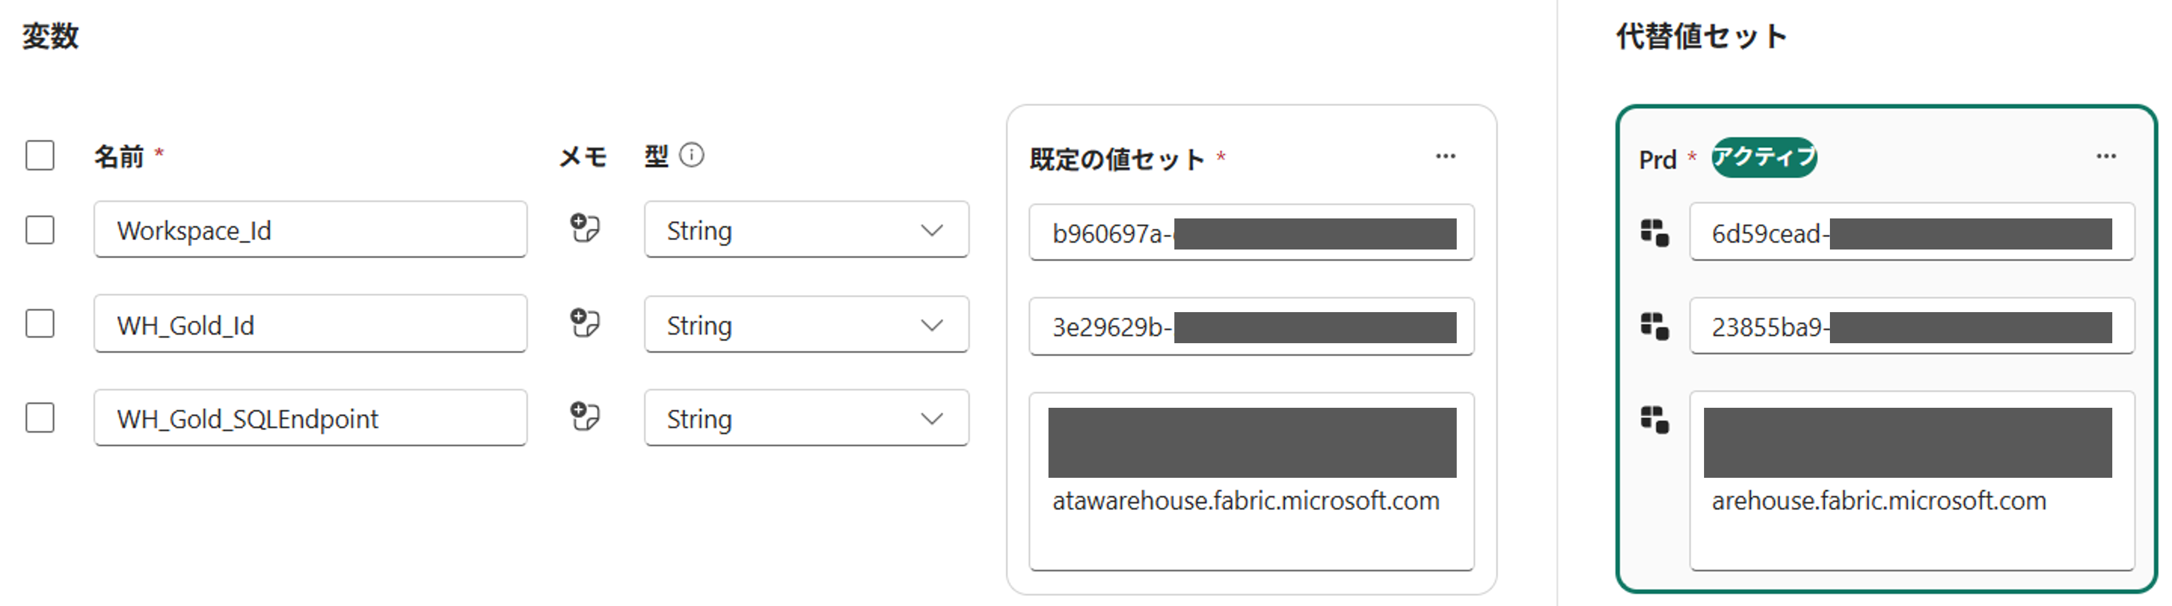Add a memo for WH_Gold_SQLEndpoint
Image resolution: width=2172 pixels, height=606 pixels.
(x=584, y=417)
